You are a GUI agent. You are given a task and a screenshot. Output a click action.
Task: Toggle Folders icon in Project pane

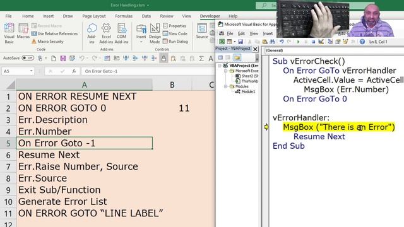pyautogui.click(x=237, y=57)
